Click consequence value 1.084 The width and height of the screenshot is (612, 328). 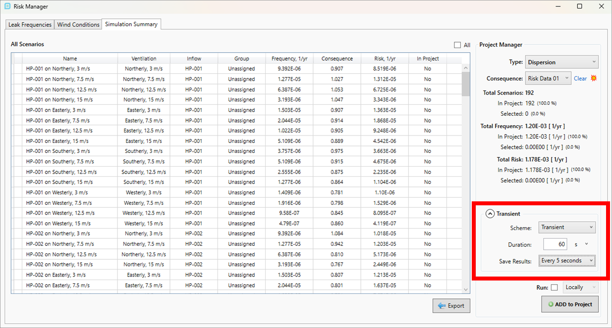[337, 234]
